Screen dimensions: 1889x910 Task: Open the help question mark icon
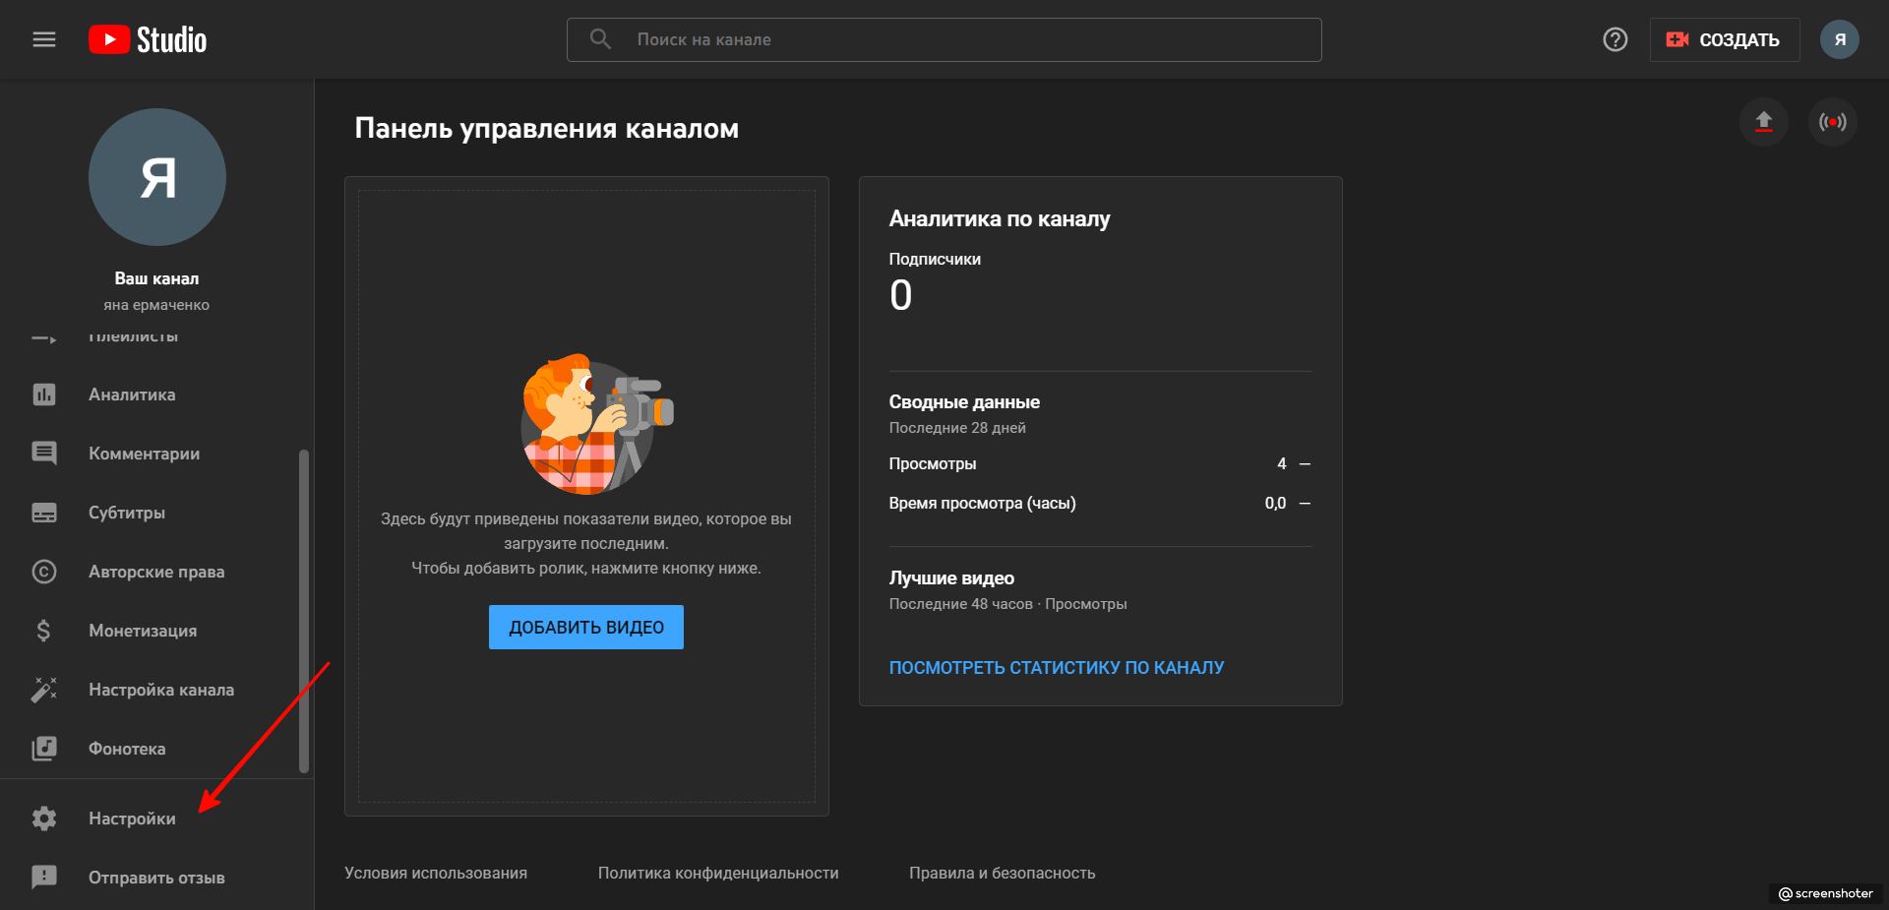point(1615,39)
